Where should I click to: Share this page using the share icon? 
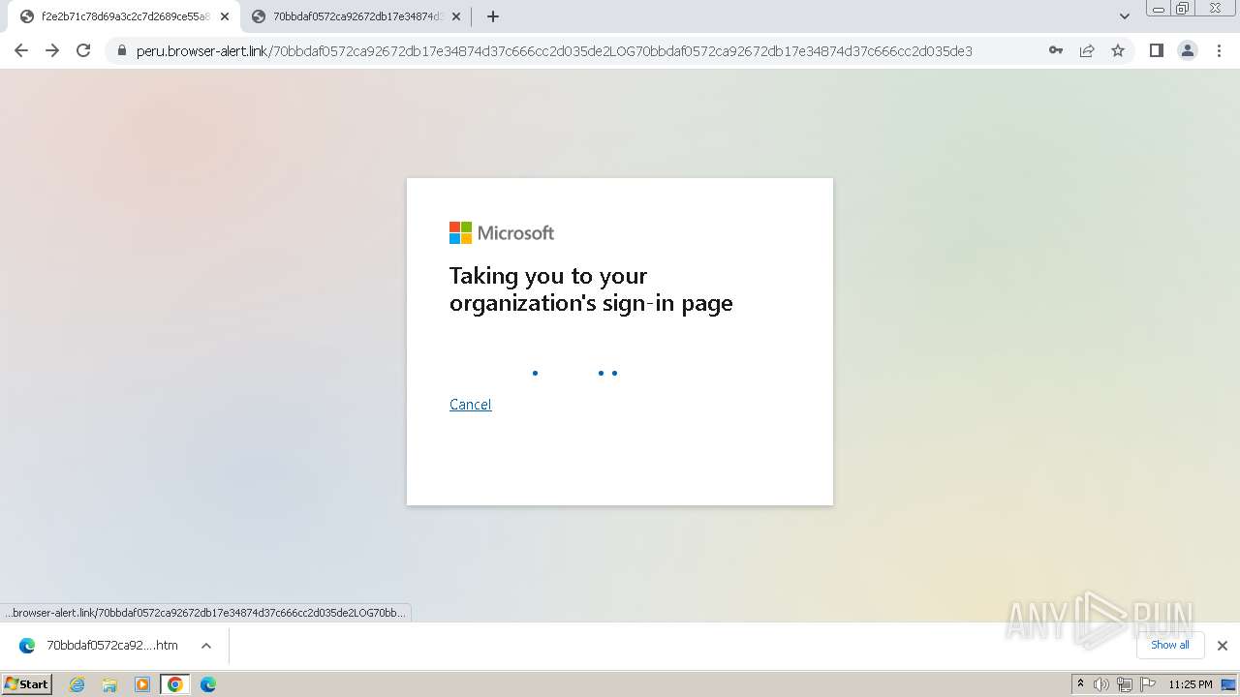point(1087,50)
